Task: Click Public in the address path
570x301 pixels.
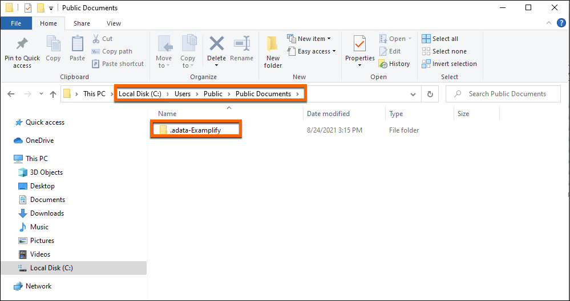Action: click(x=213, y=94)
